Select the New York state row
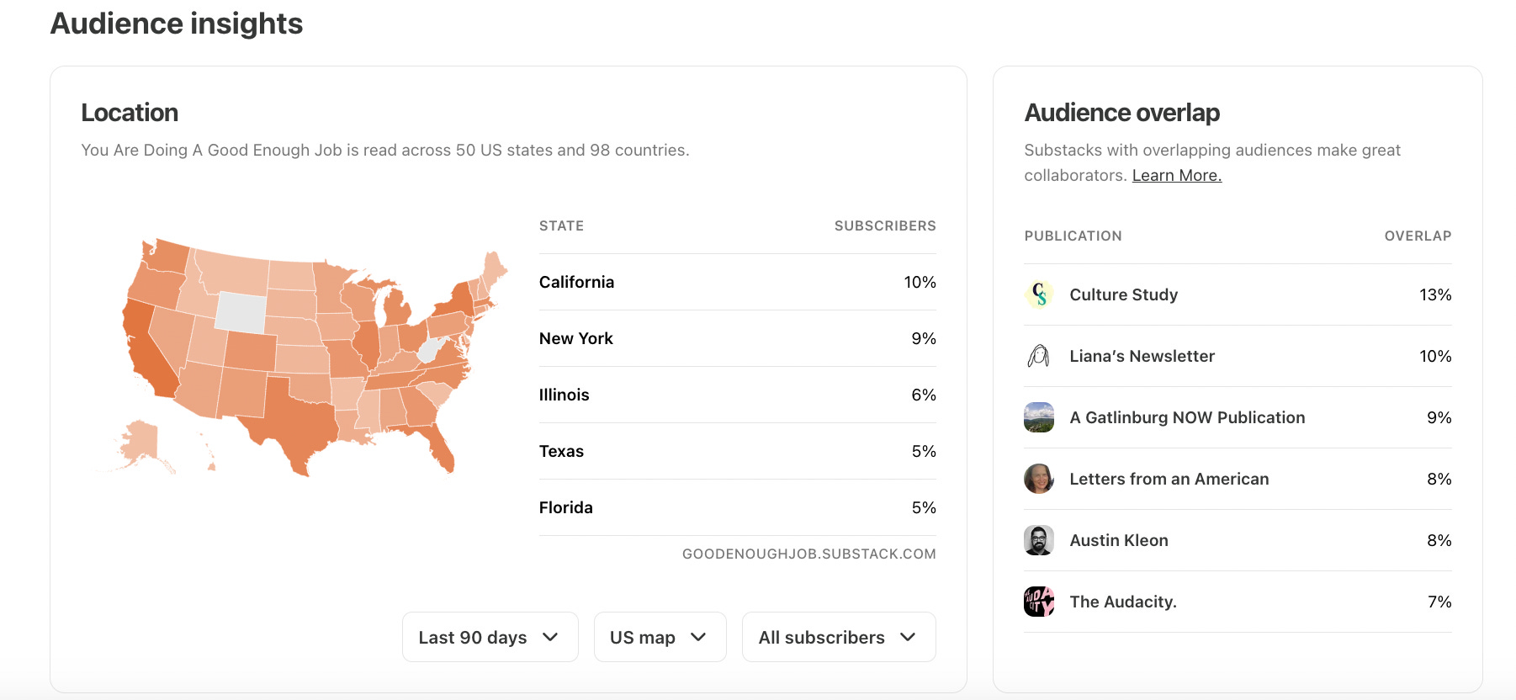Screen dimensions: 1516x700 pos(737,338)
